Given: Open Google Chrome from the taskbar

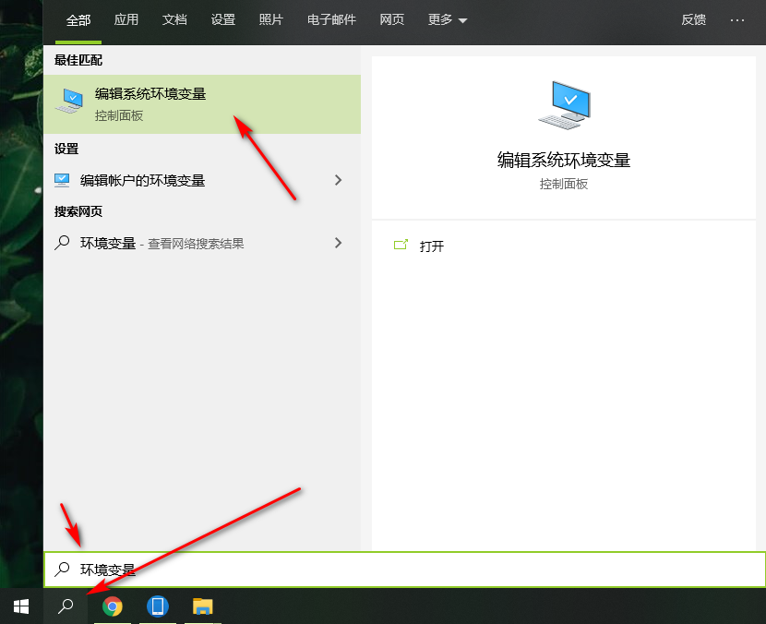Looking at the screenshot, I should point(113,606).
